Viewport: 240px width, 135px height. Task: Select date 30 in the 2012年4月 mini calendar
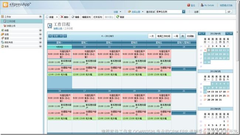click(209, 62)
